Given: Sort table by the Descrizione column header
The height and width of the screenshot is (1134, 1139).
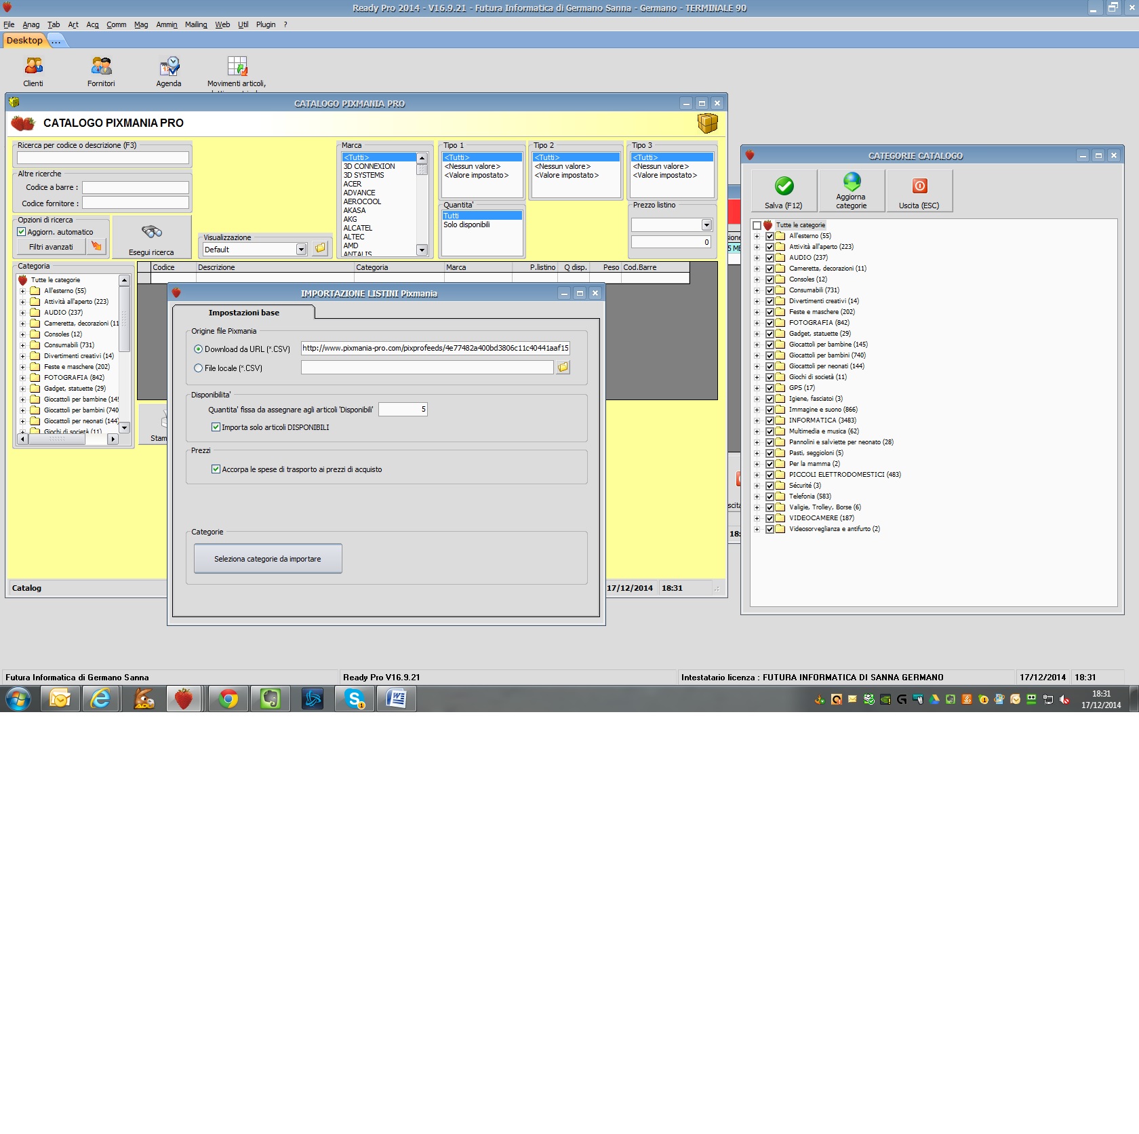Looking at the screenshot, I should (275, 267).
